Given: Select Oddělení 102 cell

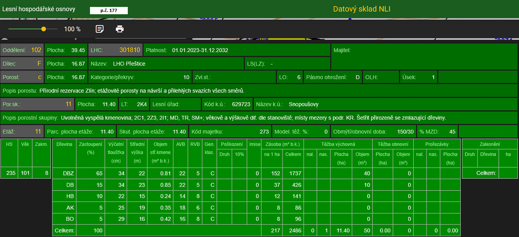Looking at the screenshot, I should [22, 50].
